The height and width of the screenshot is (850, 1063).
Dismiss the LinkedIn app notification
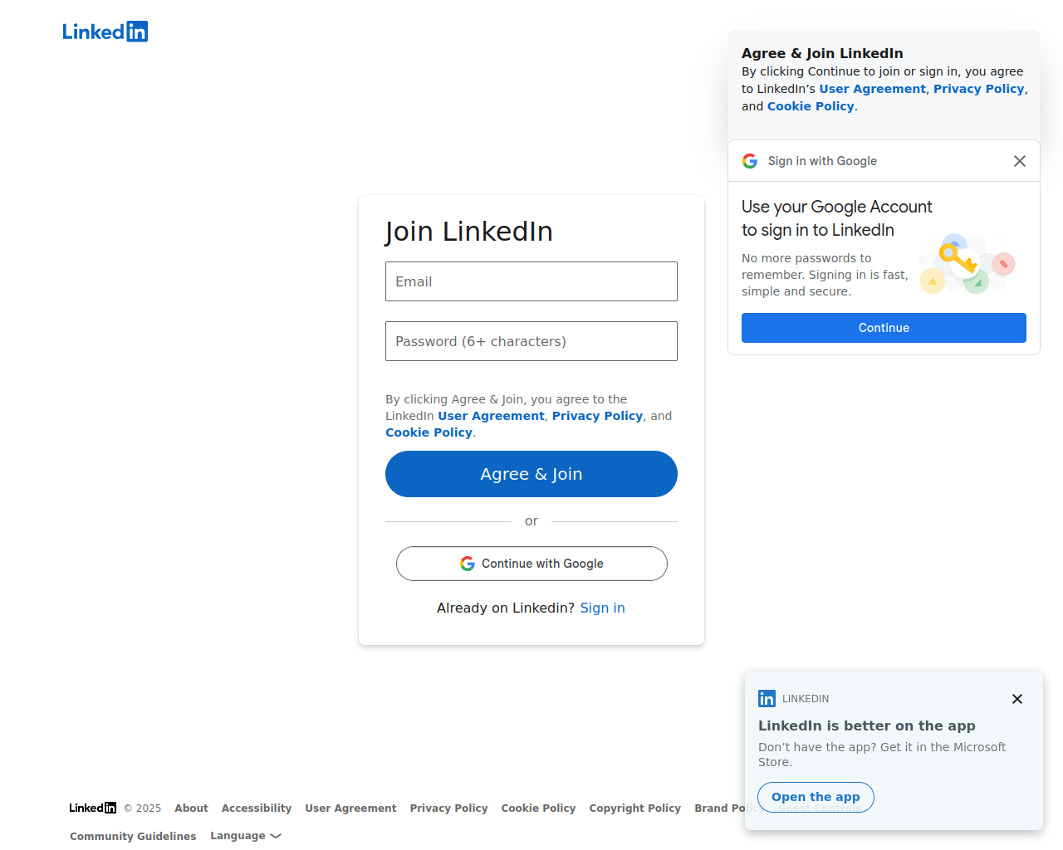[1017, 699]
